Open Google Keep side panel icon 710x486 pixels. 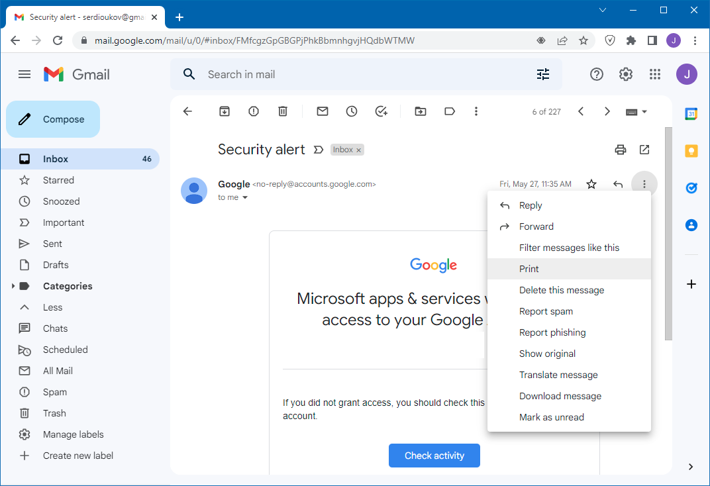[x=691, y=151]
